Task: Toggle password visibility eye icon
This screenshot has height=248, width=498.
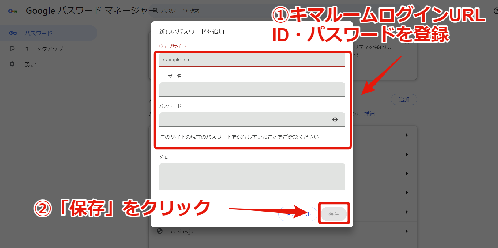Action: click(x=335, y=120)
